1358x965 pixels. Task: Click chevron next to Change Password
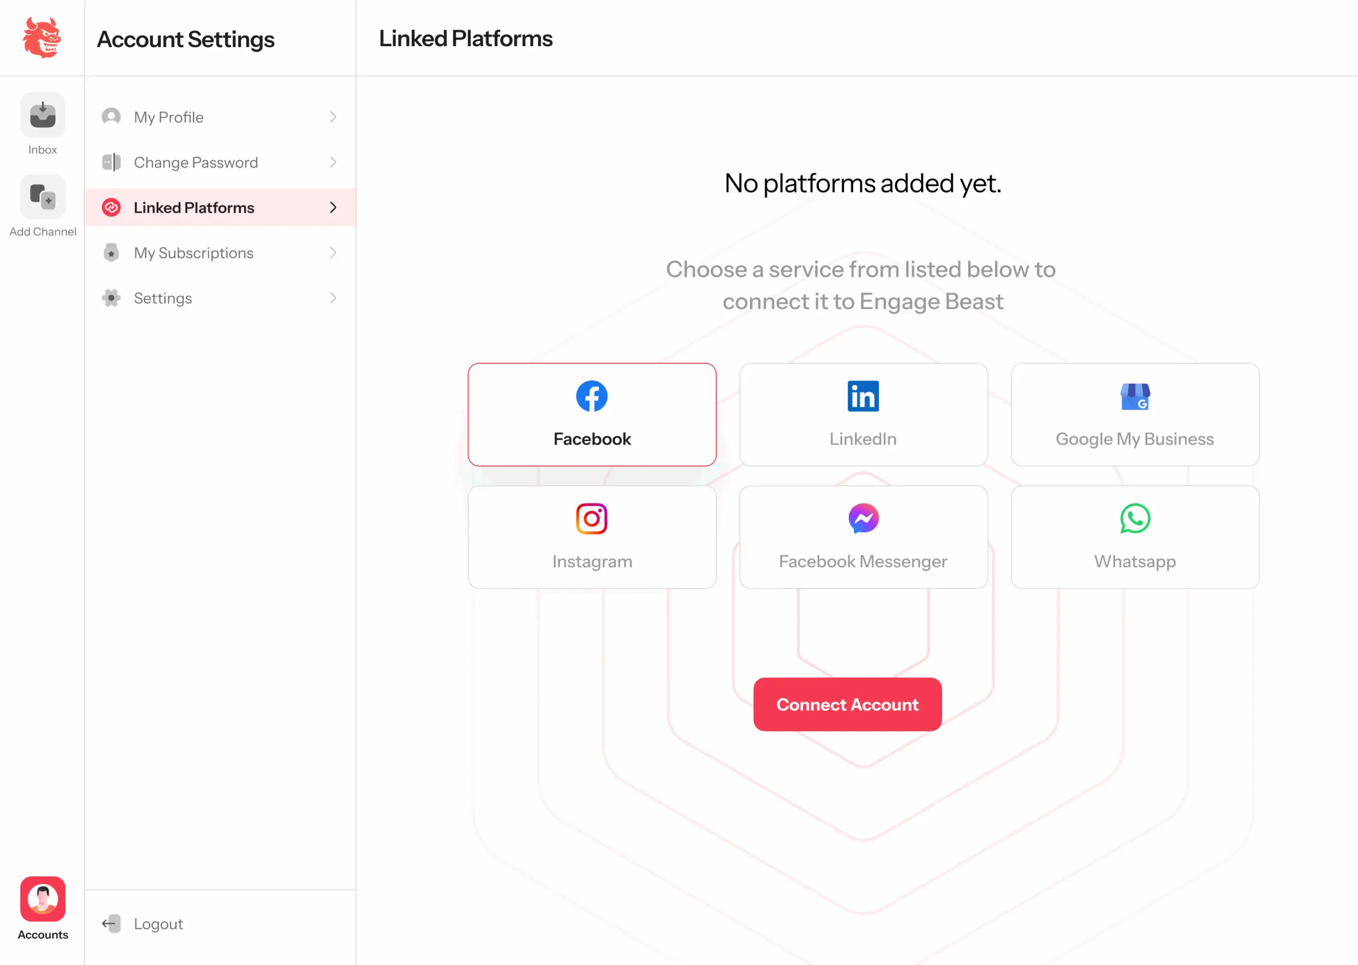[333, 162]
